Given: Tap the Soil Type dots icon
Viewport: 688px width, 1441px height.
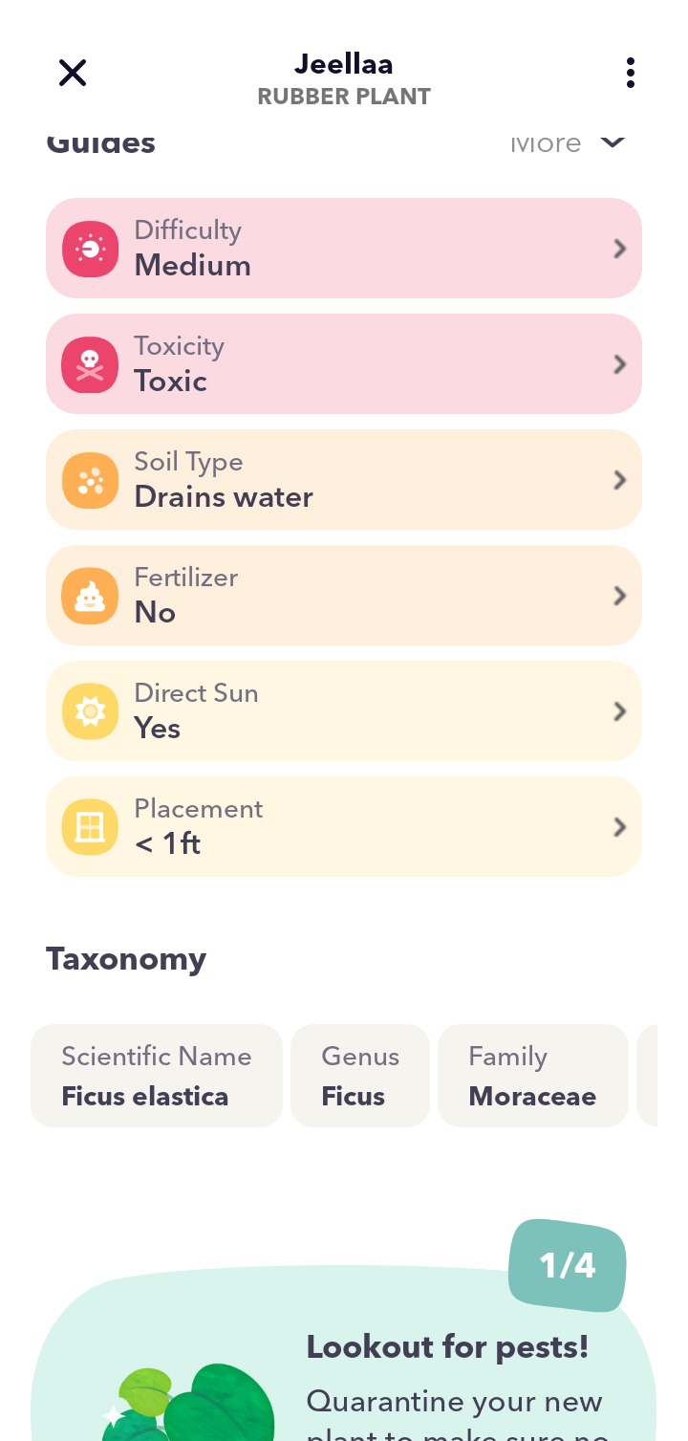Looking at the screenshot, I should (x=90, y=480).
